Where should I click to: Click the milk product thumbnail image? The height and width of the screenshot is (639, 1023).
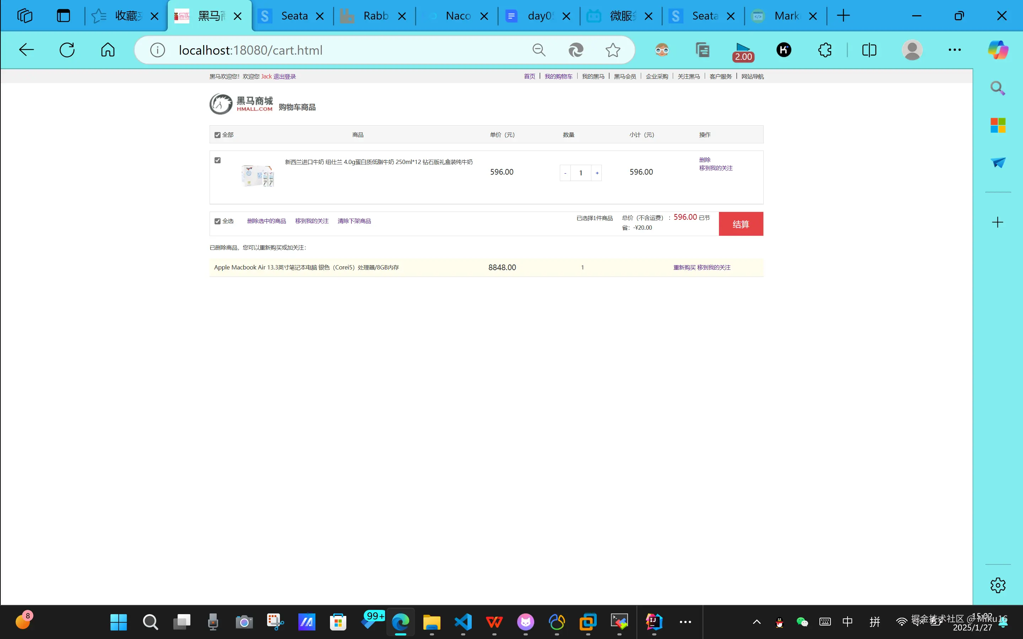[x=258, y=176]
